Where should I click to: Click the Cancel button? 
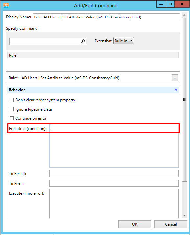(x=171, y=224)
